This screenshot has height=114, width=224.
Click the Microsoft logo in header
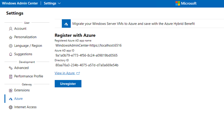tap(178, 3)
